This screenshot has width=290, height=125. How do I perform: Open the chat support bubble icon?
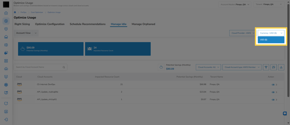[285, 113]
